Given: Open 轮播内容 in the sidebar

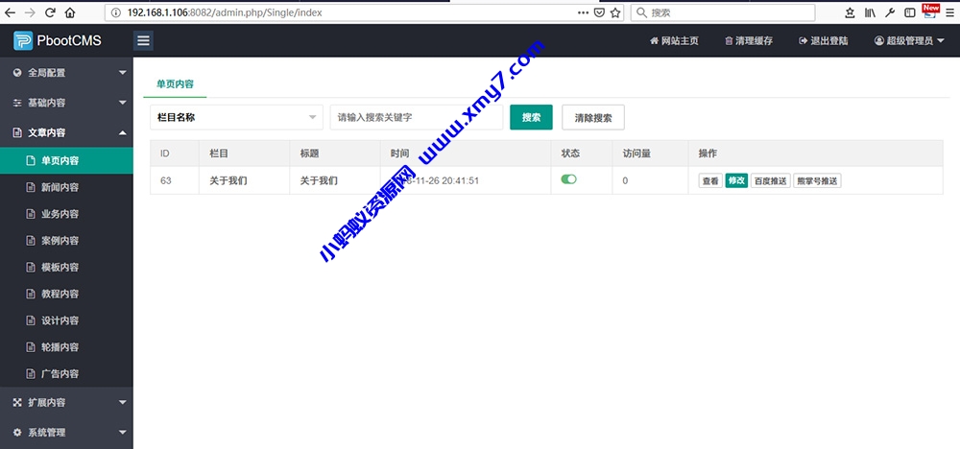Looking at the screenshot, I should 66,347.
